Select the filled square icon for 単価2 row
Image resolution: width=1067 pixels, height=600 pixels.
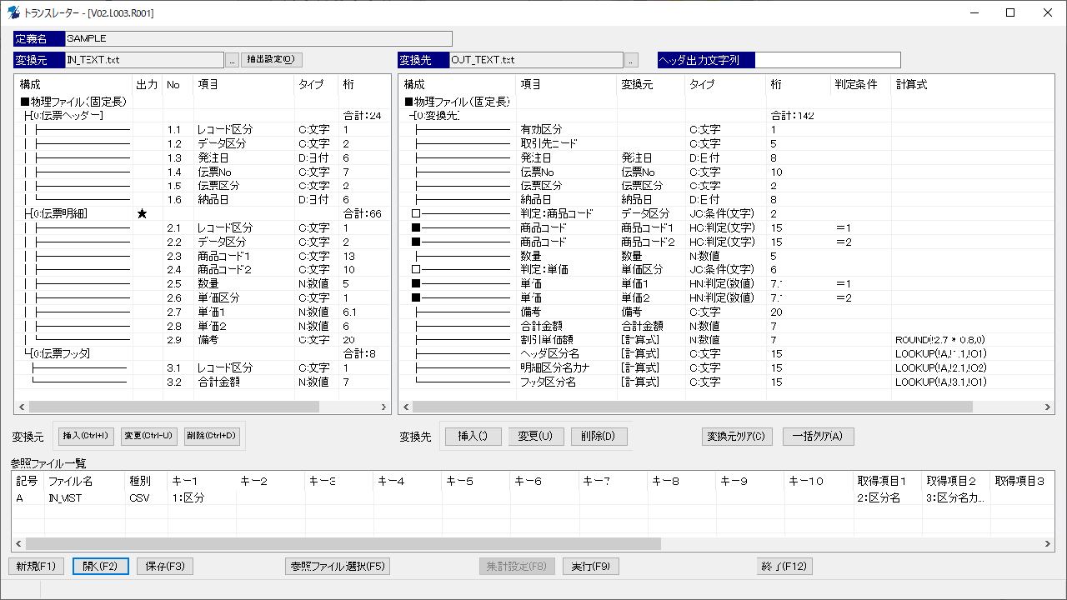point(416,298)
